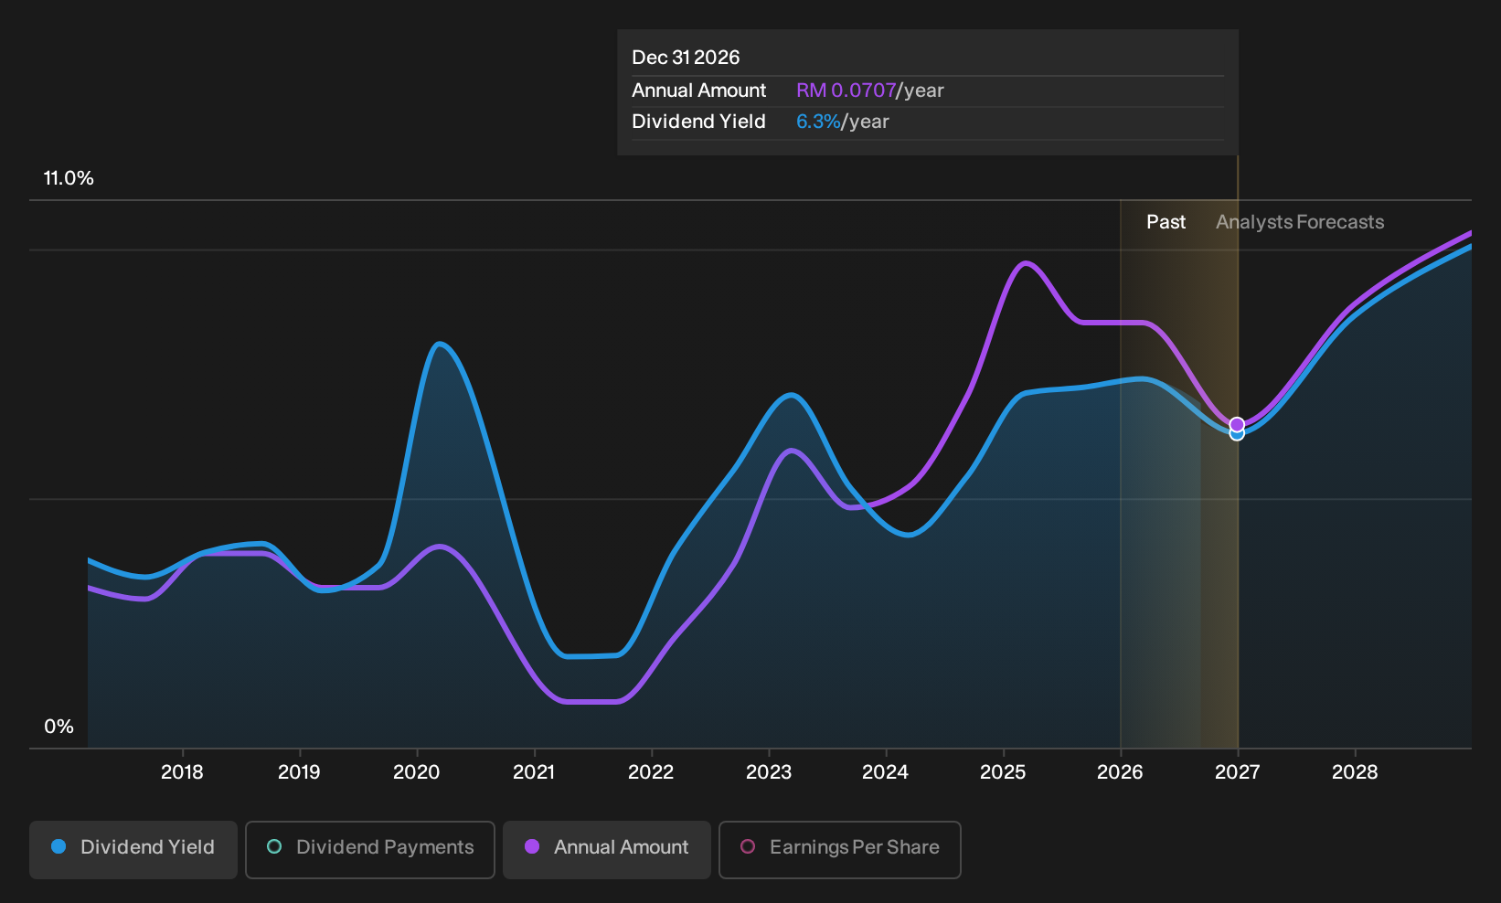Click the blue Dividend Yield data point
This screenshot has width=1501, height=903.
coord(1237,435)
